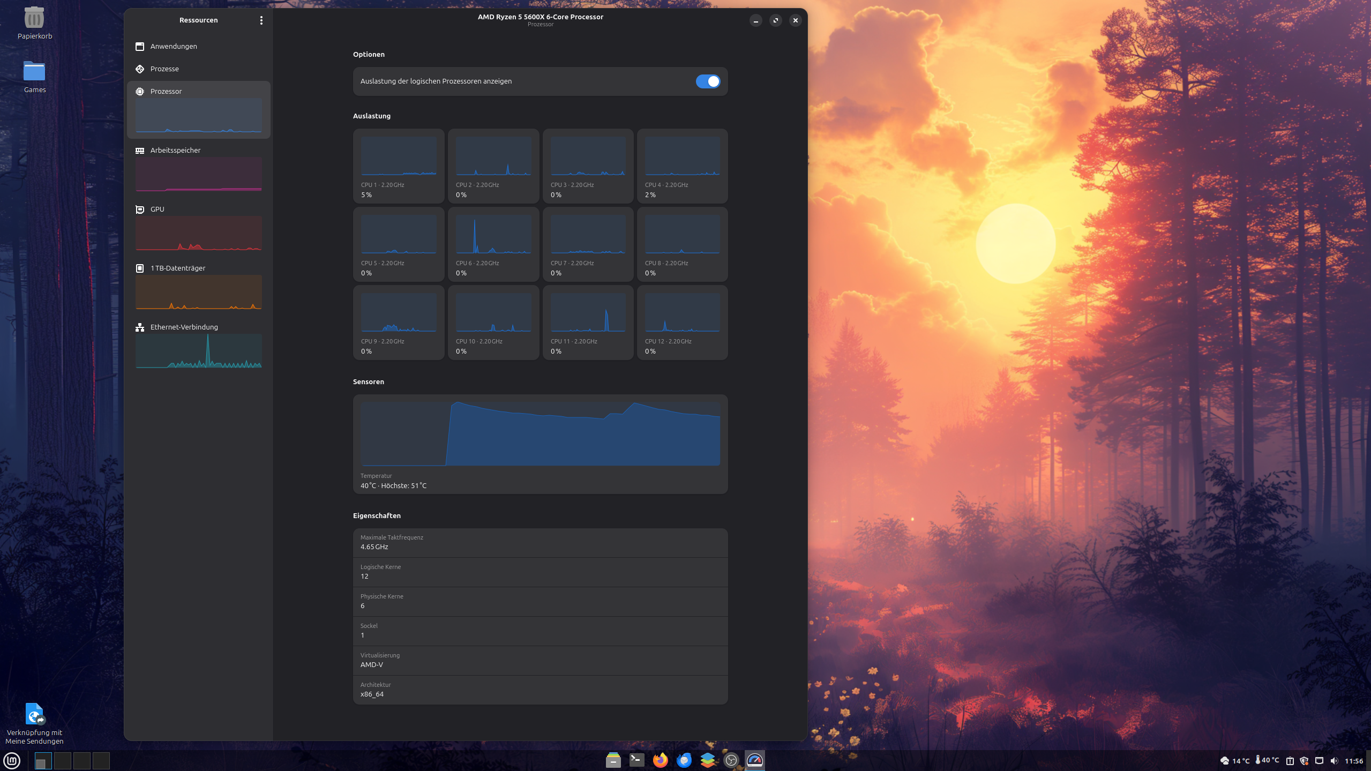The height and width of the screenshot is (771, 1371).
Task: Click the Ethernet-Verbindung network icon
Action: pos(140,327)
